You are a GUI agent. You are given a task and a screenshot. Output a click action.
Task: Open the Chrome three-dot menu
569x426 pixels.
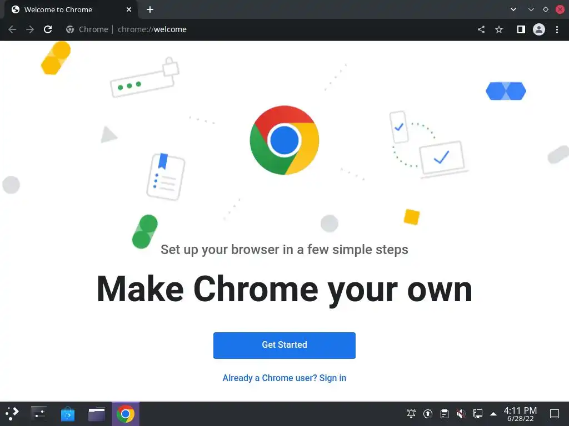(557, 29)
